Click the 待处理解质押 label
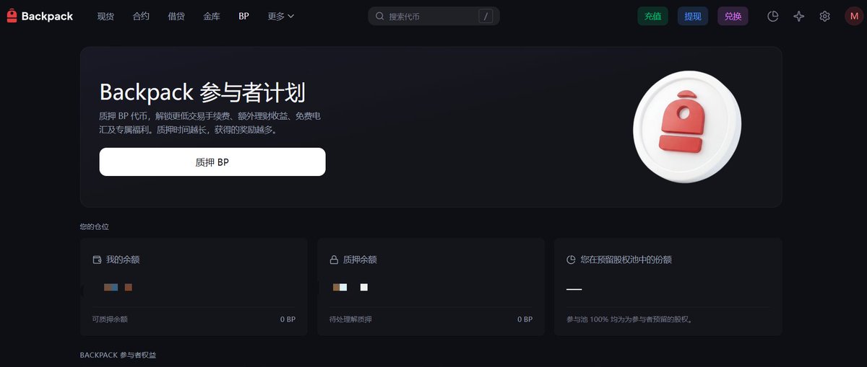The height and width of the screenshot is (367, 867). click(351, 319)
